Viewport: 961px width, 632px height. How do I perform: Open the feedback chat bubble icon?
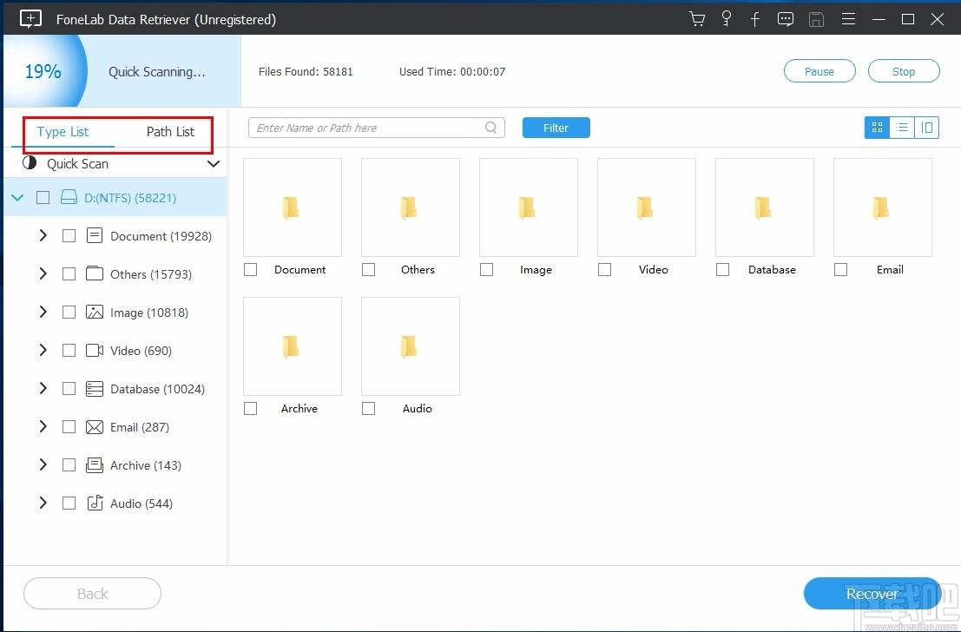click(x=785, y=19)
